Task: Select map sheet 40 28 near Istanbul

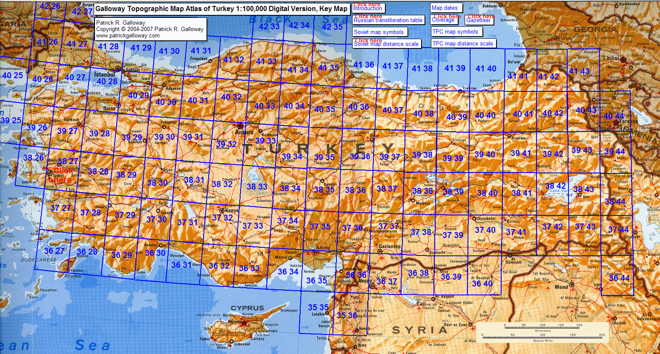Action: (x=107, y=81)
